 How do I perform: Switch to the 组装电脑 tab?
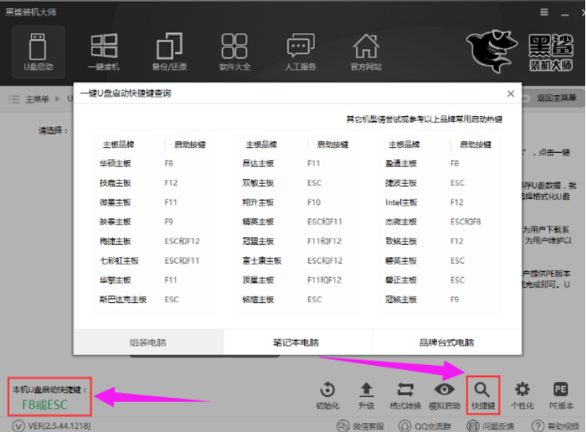(148, 342)
